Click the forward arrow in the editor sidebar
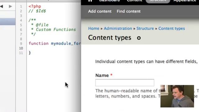This screenshot has width=199, height=112. pyautogui.click(x=10, y=6)
